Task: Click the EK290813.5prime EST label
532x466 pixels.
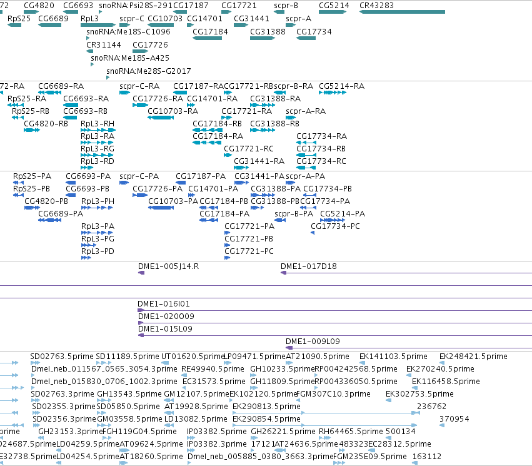Action: coord(266,407)
